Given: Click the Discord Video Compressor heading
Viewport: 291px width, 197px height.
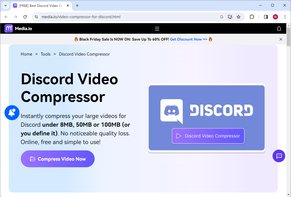Looking at the screenshot, I should (69, 88).
